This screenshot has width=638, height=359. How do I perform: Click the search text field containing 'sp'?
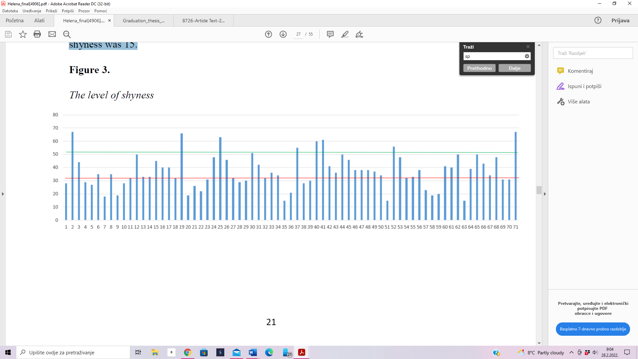[x=493, y=56]
